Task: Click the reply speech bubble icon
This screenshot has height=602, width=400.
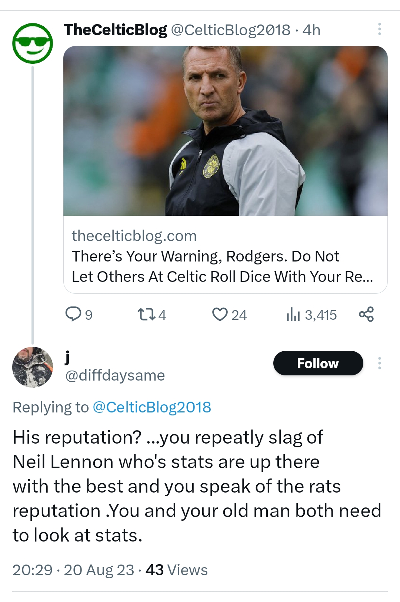Action: point(73,314)
